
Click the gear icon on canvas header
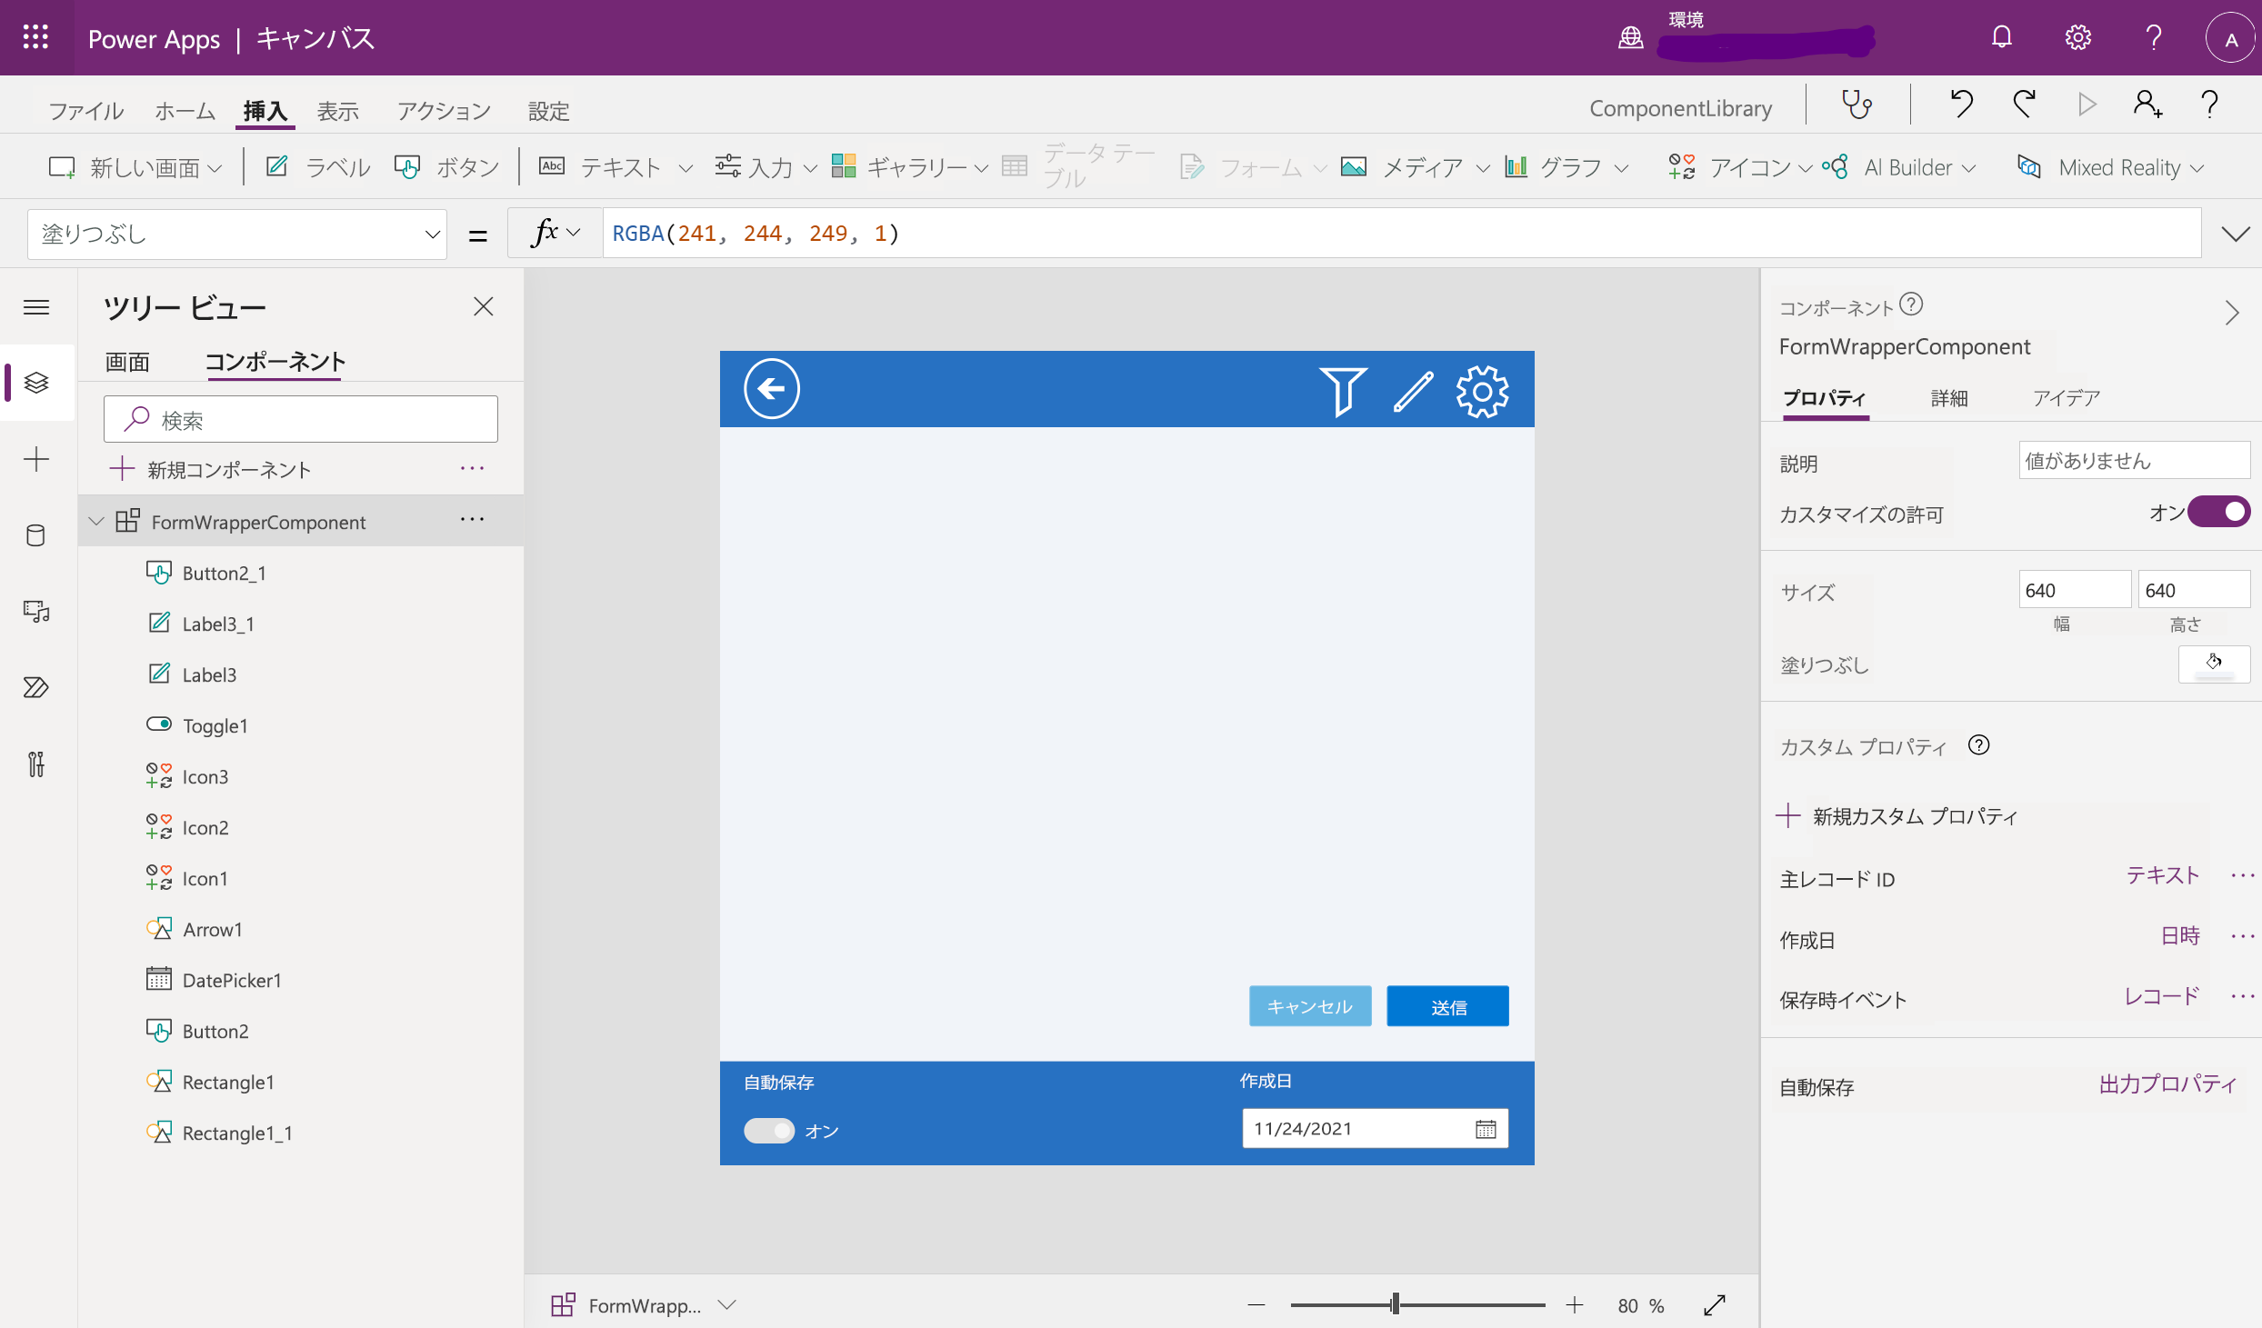[x=1483, y=392]
